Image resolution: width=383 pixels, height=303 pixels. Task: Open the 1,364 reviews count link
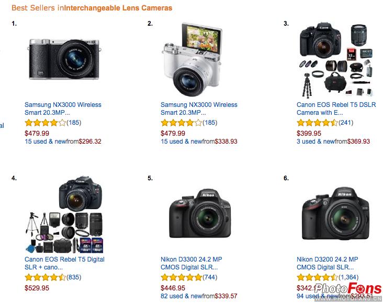348,277
